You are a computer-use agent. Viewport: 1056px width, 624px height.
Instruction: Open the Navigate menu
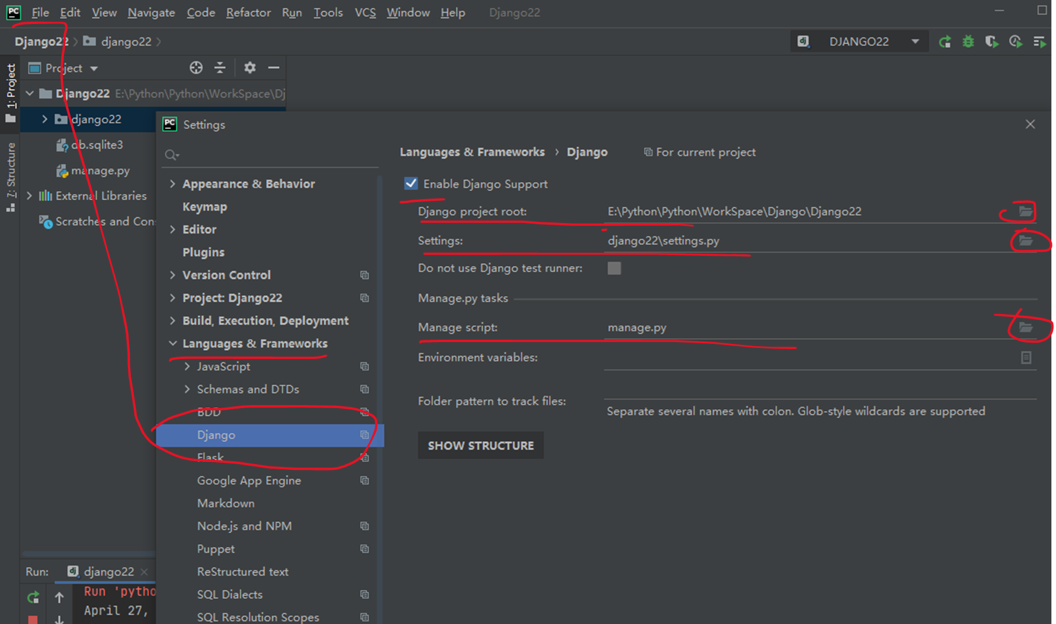click(x=151, y=12)
